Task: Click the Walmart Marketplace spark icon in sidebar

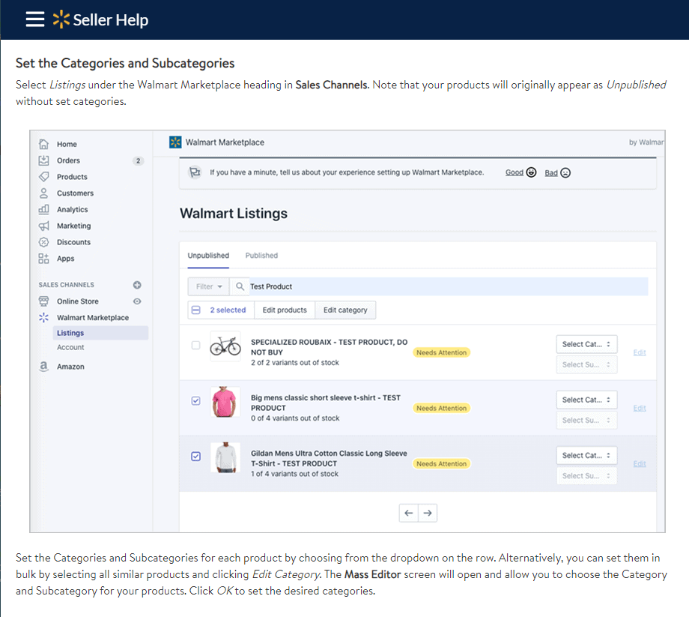Action: click(x=43, y=318)
